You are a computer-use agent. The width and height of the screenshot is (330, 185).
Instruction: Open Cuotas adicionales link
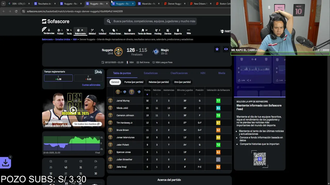coord(91,85)
